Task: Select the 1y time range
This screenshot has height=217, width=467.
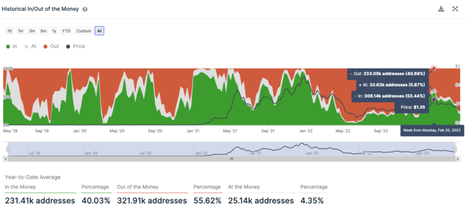Action: (54, 31)
